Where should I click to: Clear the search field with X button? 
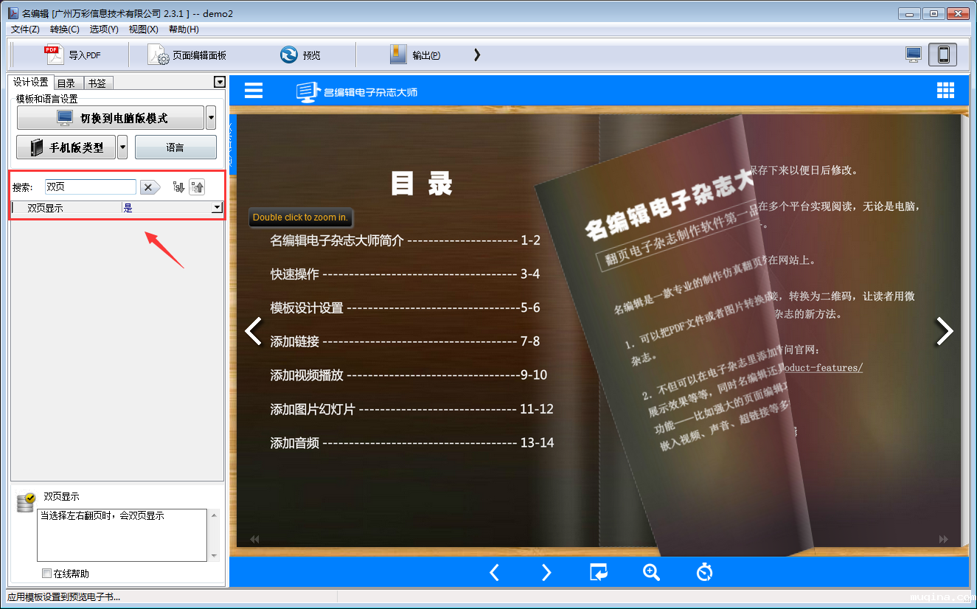click(x=150, y=188)
